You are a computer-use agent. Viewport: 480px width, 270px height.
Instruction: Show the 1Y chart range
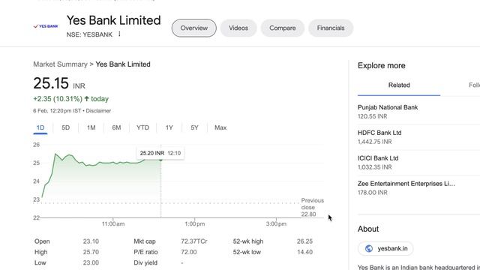pos(169,127)
